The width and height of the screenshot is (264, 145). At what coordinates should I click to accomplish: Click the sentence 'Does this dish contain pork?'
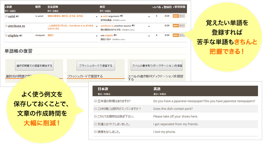(173, 109)
